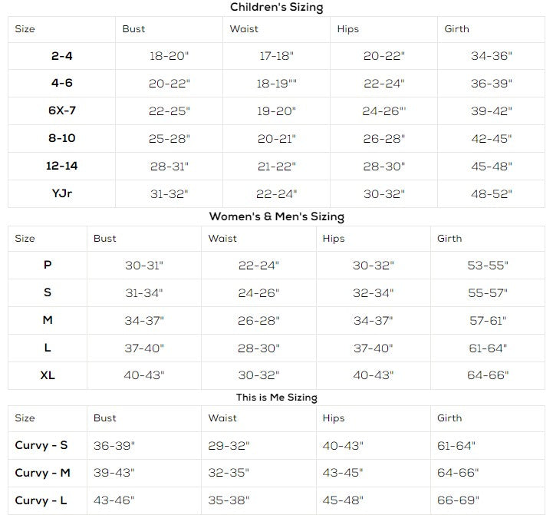553x515 pixels.
Task: Click the P size row label
Action: [x=48, y=265]
